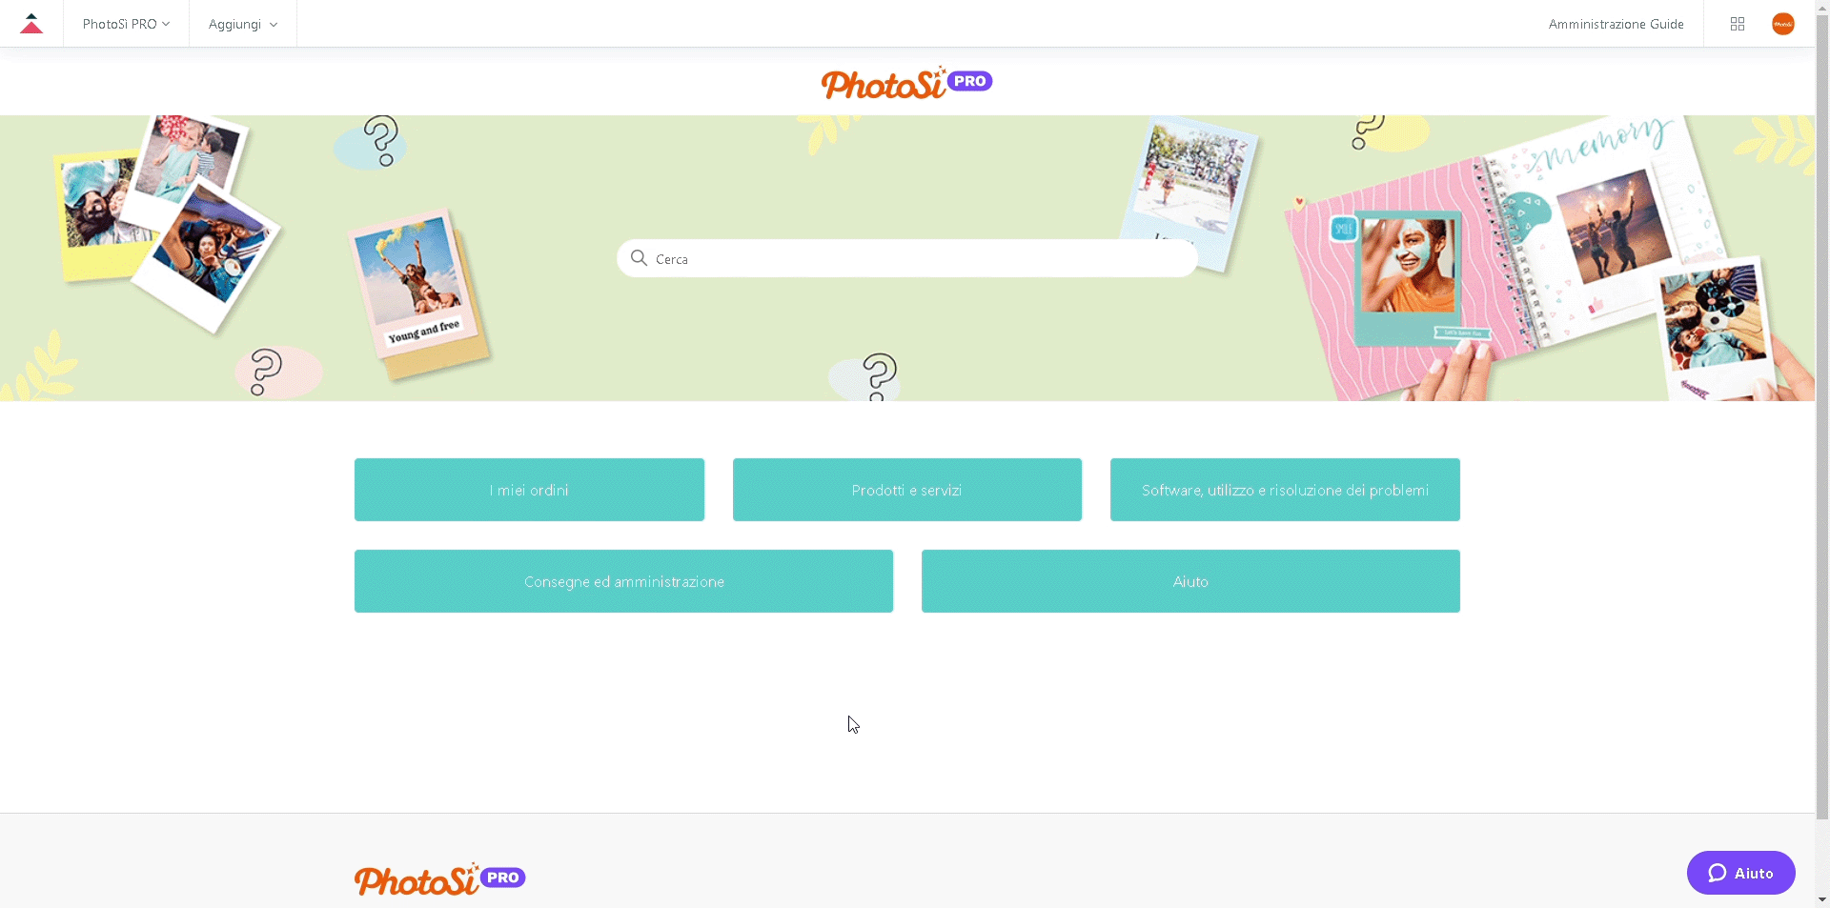The width and height of the screenshot is (1830, 908).
Task: Open Consegne ed amministrazione category
Action: (x=623, y=581)
